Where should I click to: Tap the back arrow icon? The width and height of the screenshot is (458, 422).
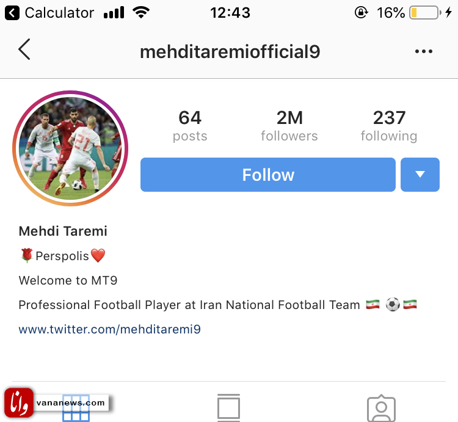point(24,50)
